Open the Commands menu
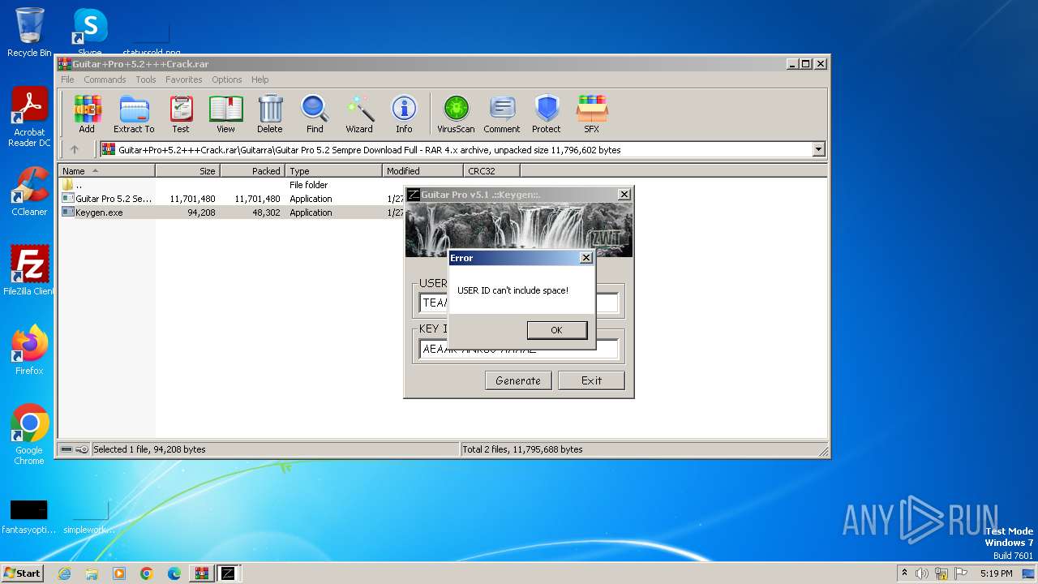Viewport: 1038px width, 584px height. (x=105, y=79)
